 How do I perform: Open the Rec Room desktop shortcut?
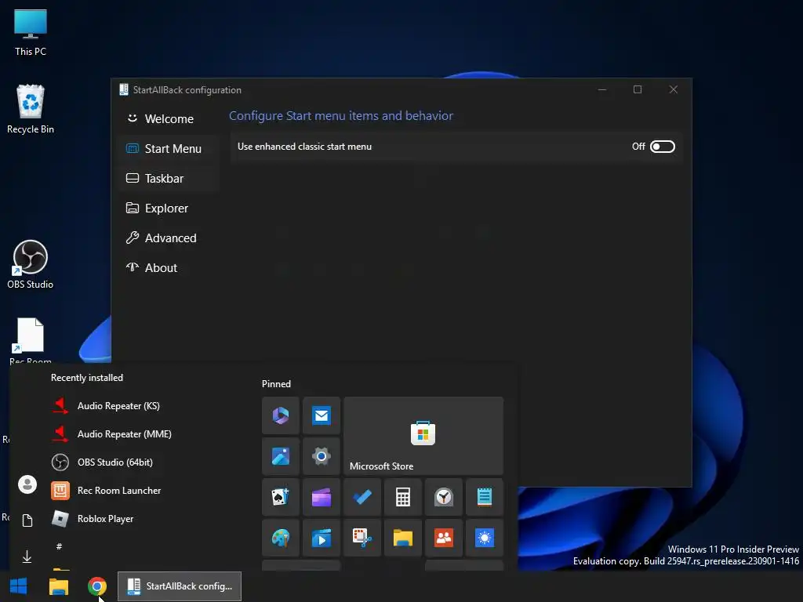pos(31,341)
